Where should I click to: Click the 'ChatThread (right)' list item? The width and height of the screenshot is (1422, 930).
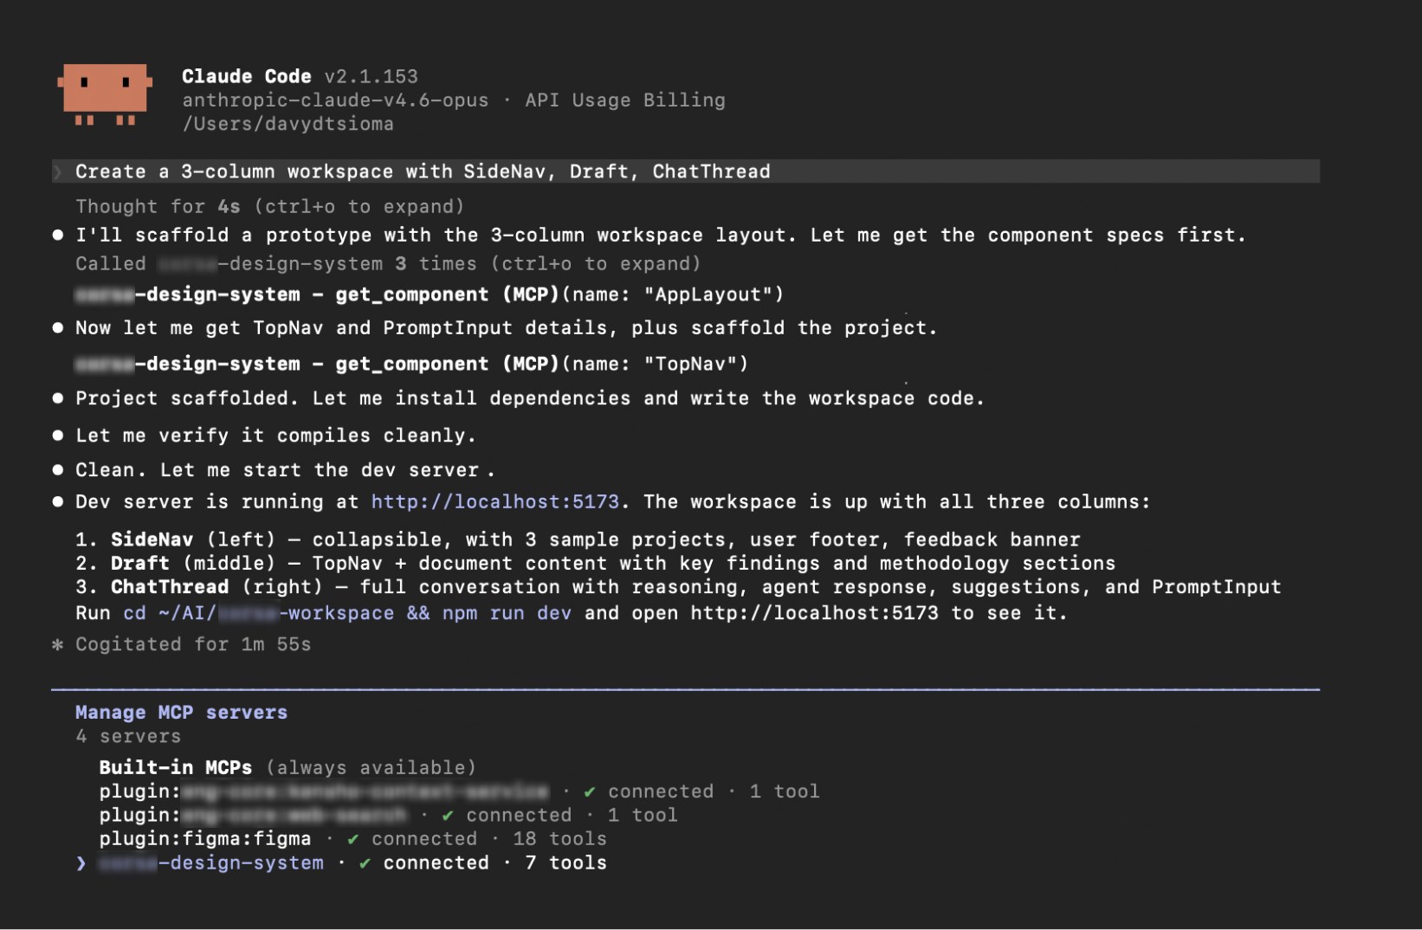tap(678, 587)
